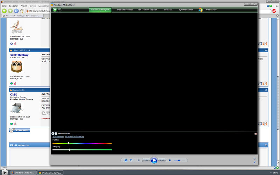The height and width of the screenshot is (175, 280).
Task: Toggle shuffle mode in Media Player
Action: point(126,160)
